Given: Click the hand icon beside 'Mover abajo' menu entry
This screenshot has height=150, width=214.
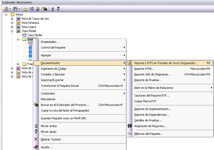Looking at the screenshot, I should (36, 132).
